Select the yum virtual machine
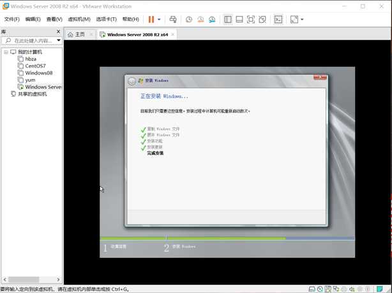This screenshot has width=392, height=293. pos(30,80)
